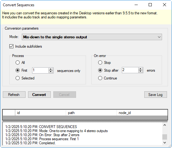
Task: Maximize the Convert Sequences window
Action: click(150, 5)
